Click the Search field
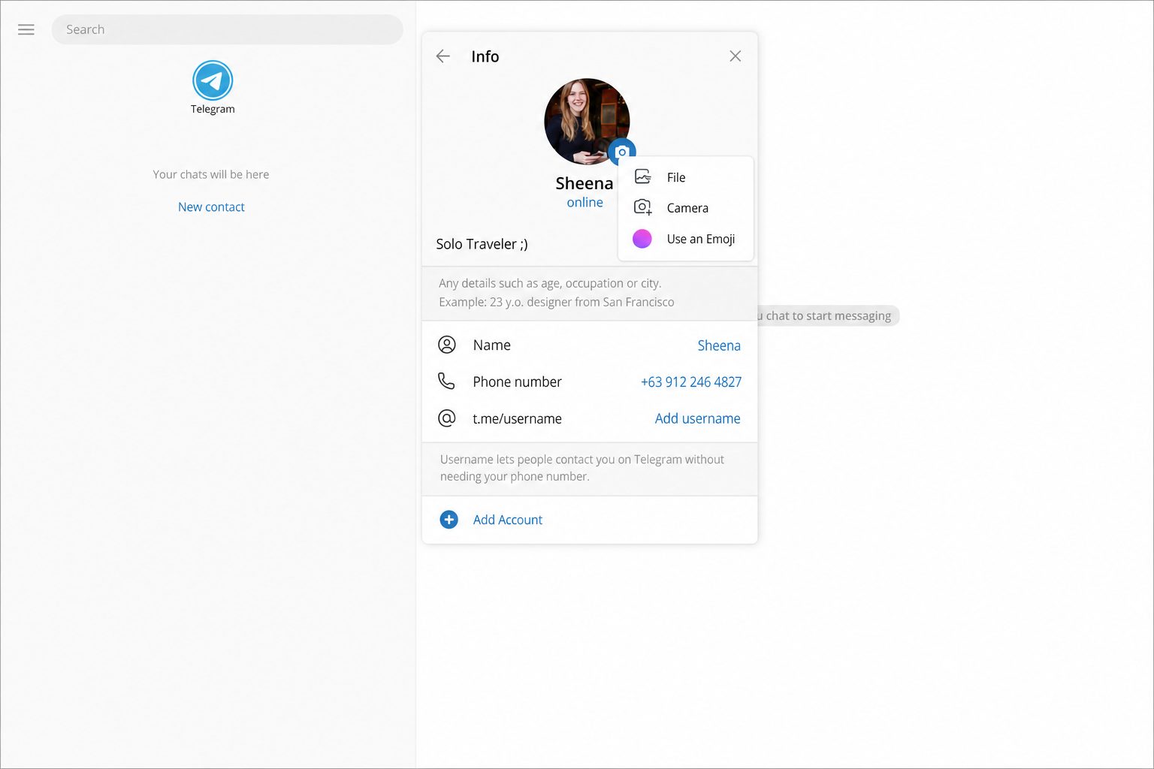 (227, 29)
